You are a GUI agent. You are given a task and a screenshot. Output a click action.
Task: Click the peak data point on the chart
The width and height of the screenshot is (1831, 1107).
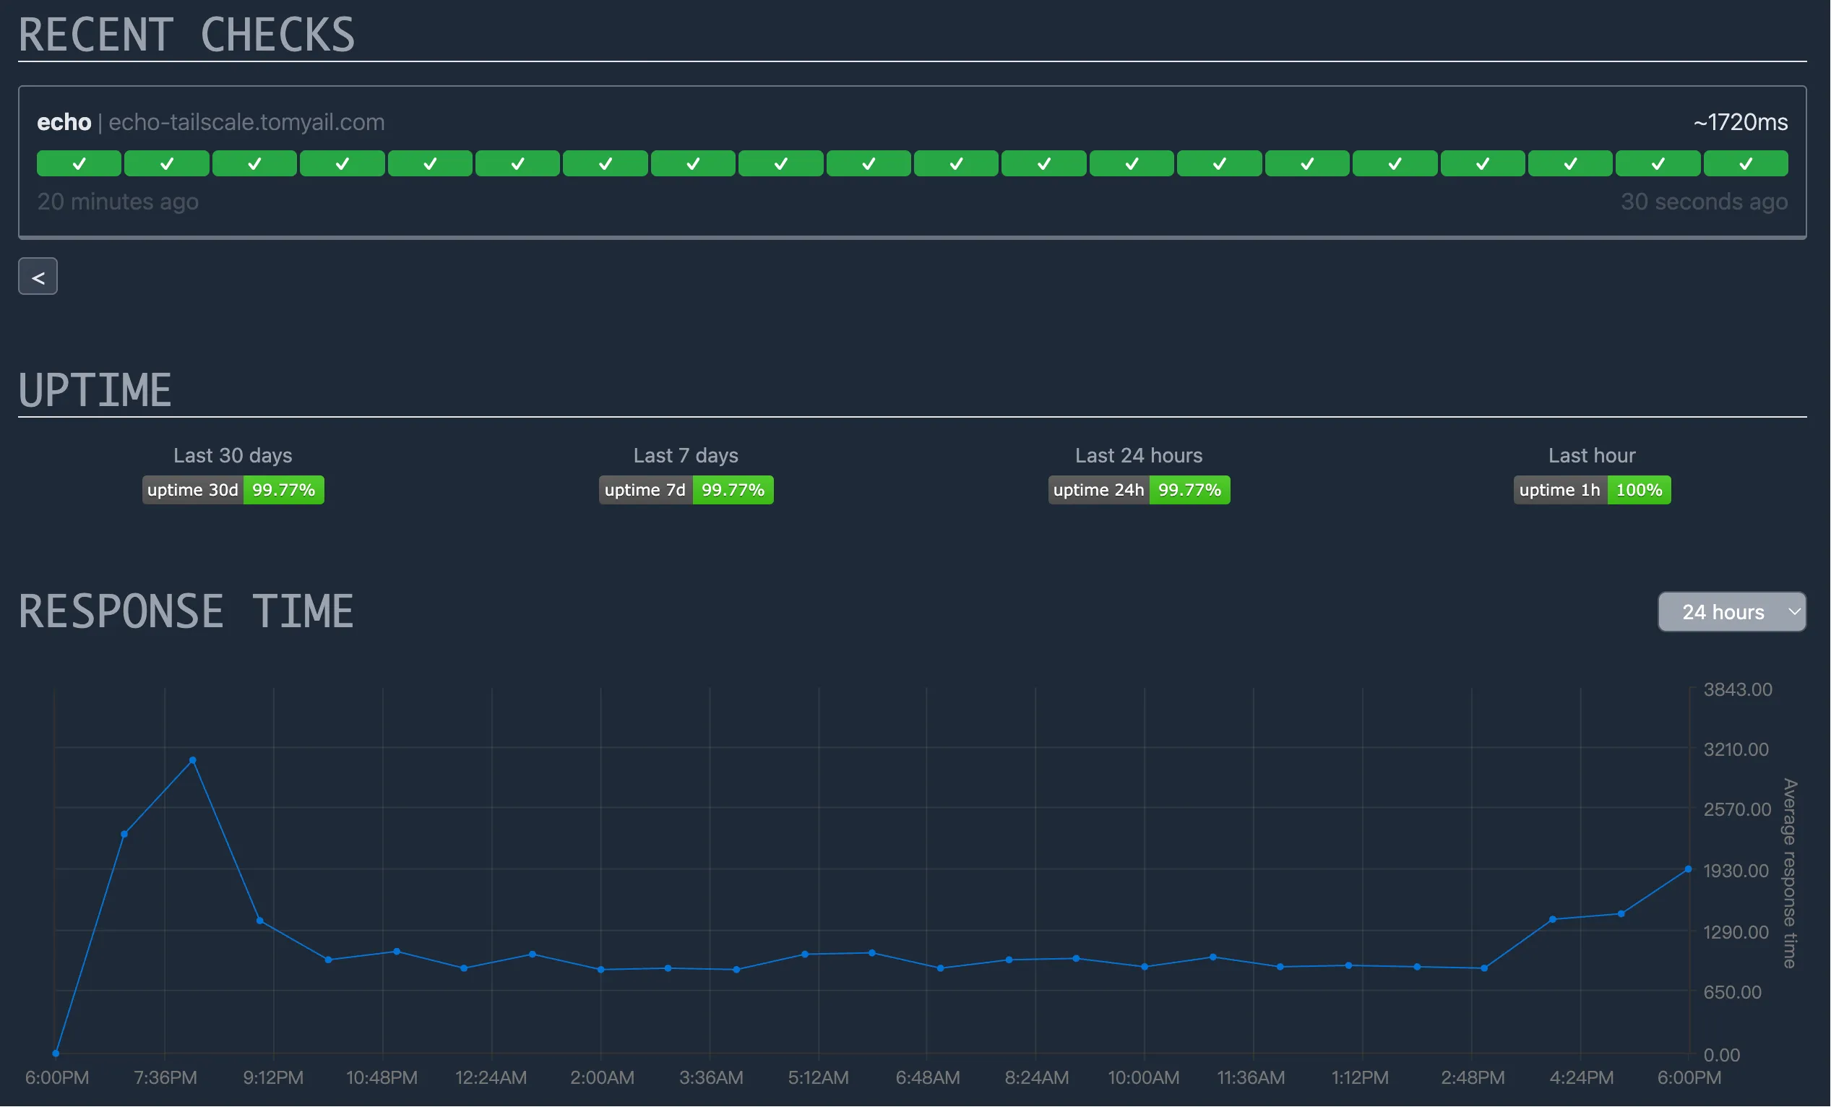(192, 761)
